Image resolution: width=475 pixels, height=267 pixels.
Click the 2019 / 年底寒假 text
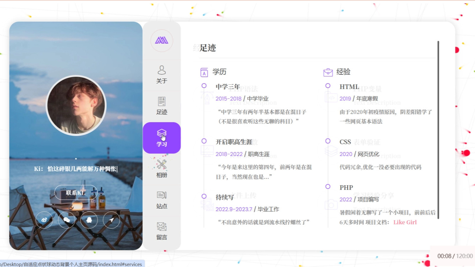359,99
